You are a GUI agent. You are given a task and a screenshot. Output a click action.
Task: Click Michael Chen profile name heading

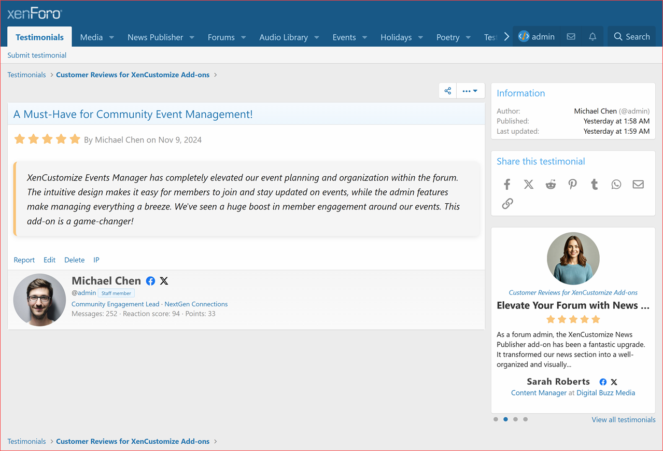click(106, 281)
